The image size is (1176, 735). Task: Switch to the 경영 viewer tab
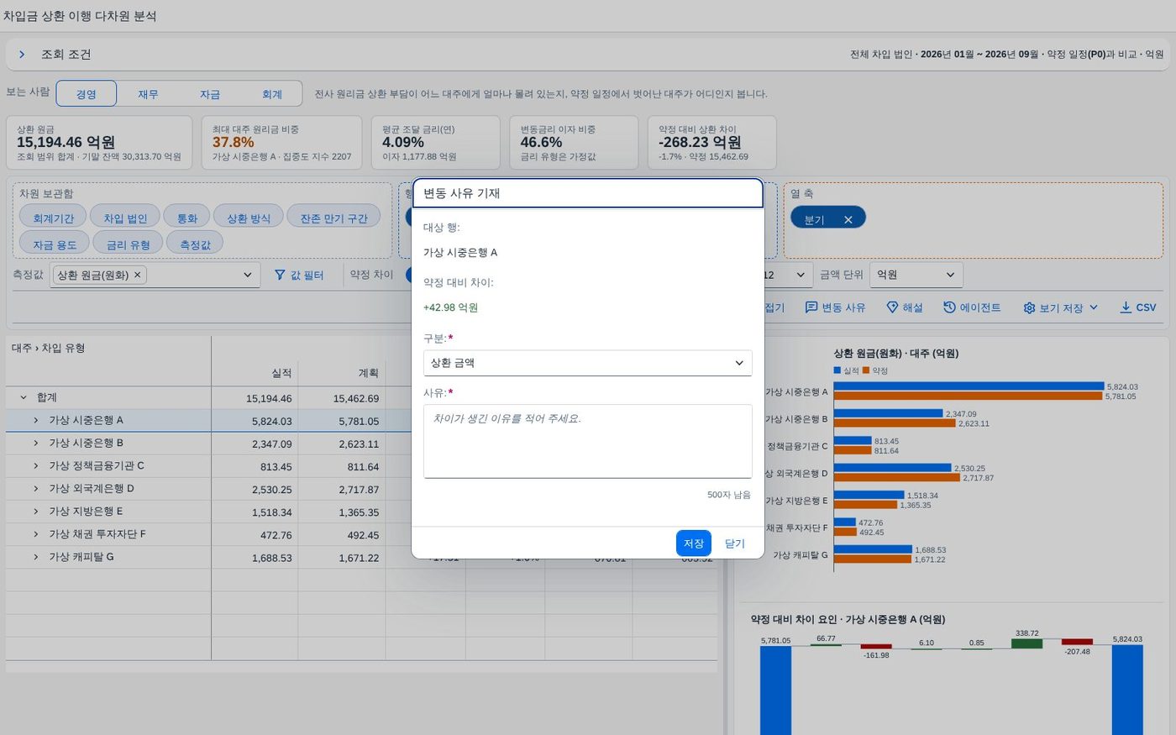click(x=87, y=94)
